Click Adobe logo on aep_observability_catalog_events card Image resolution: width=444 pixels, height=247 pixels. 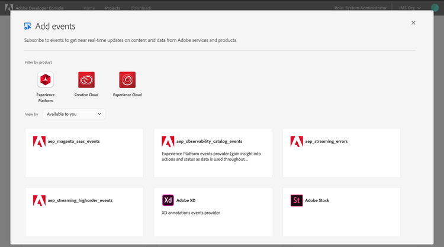[168, 141]
